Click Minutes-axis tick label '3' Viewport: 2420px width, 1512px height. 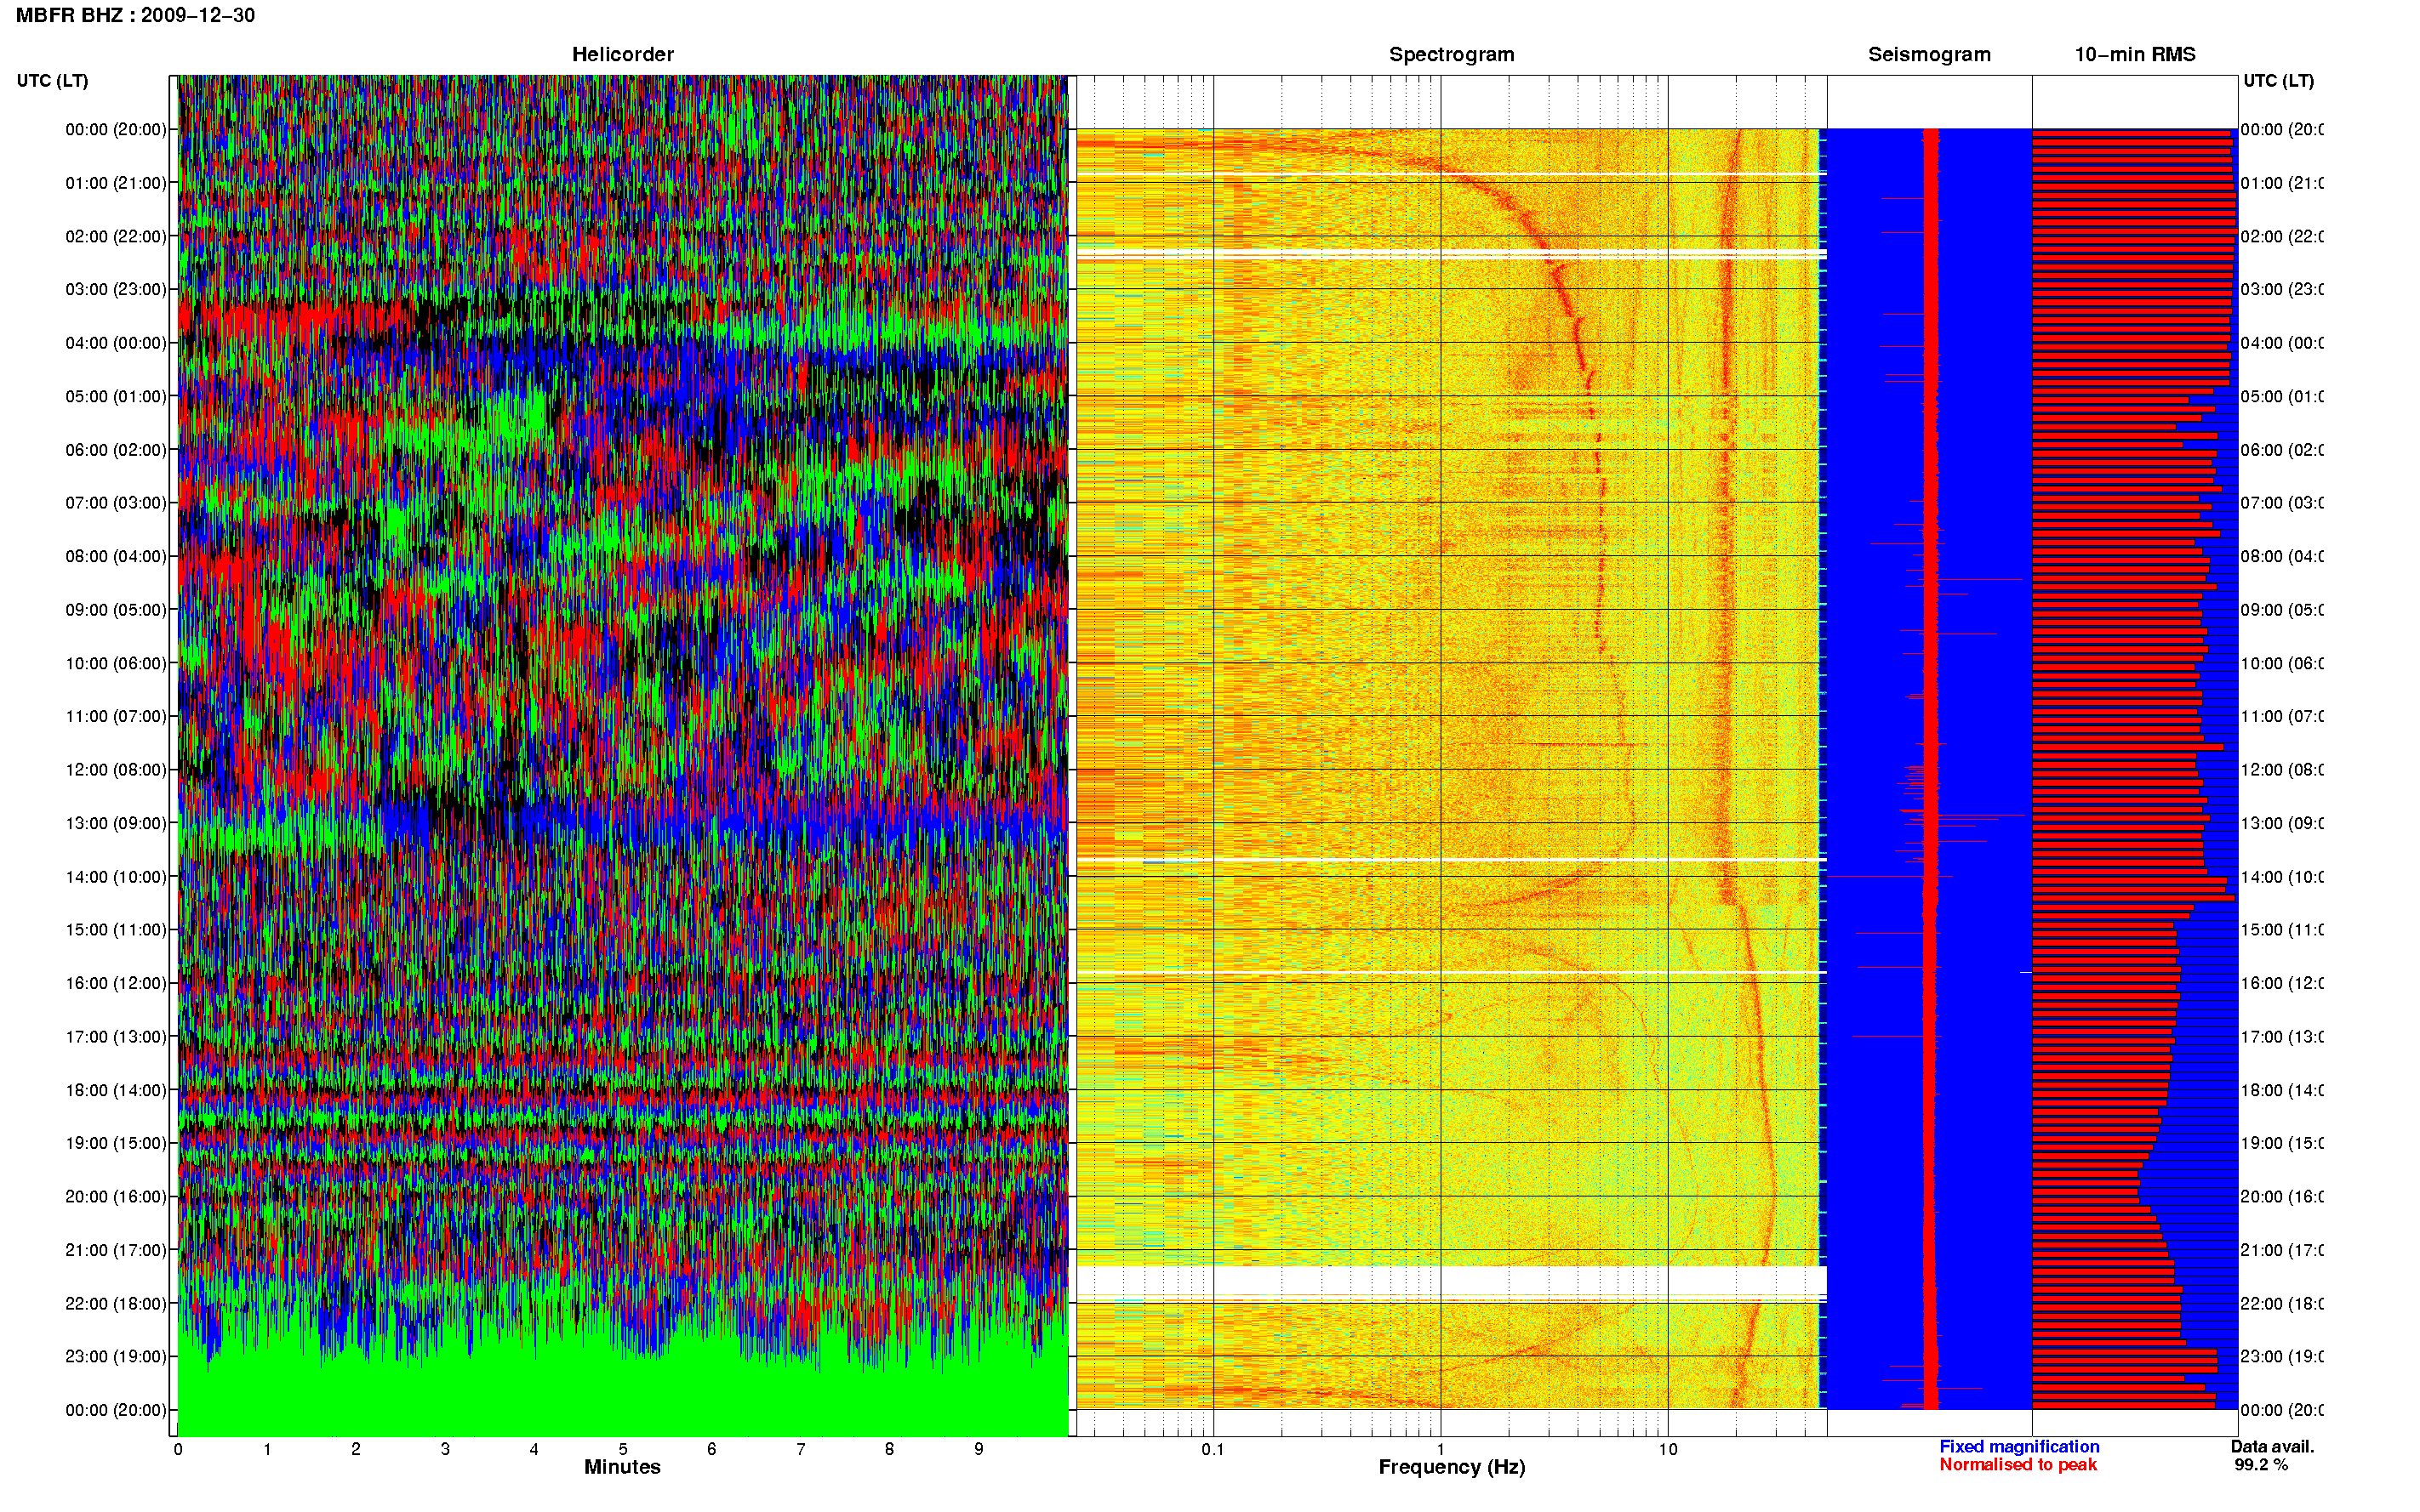pos(445,1449)
